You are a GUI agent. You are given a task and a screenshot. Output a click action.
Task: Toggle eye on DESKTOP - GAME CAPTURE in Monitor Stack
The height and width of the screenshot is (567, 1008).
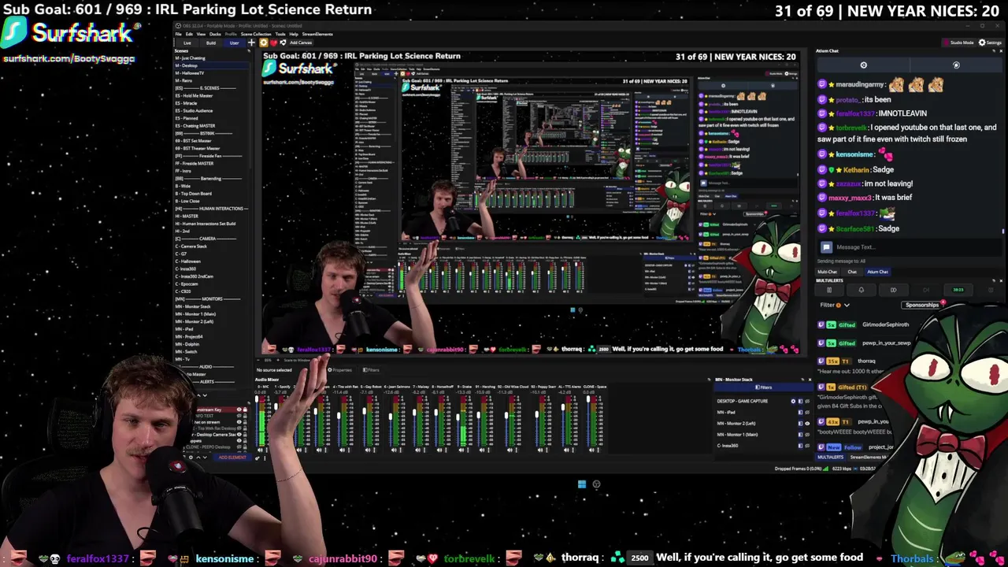tap(807, 401)
